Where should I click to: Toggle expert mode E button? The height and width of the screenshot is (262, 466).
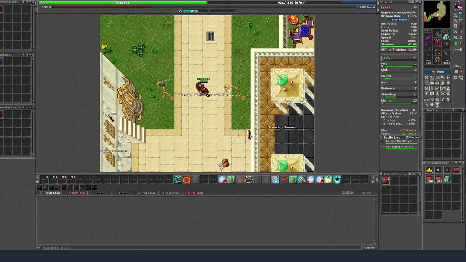pos(461,43)
